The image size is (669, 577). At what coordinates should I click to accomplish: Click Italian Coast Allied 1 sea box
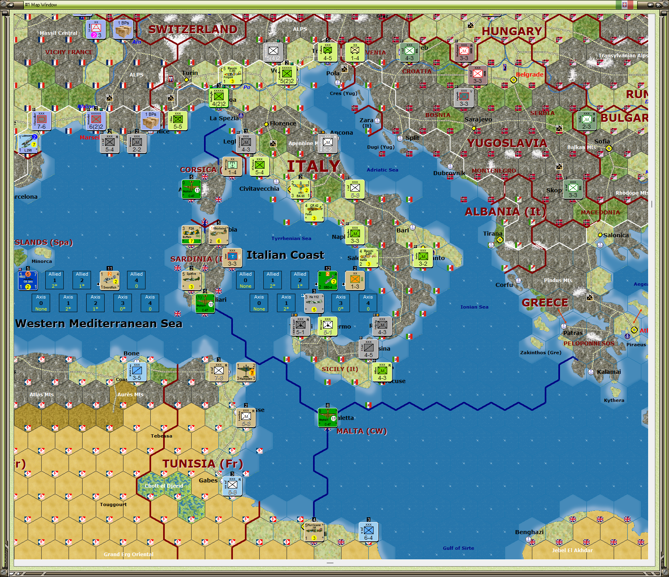tap(273, 280)
